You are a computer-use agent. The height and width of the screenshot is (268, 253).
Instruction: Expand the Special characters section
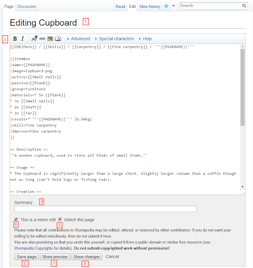[114, 39]
